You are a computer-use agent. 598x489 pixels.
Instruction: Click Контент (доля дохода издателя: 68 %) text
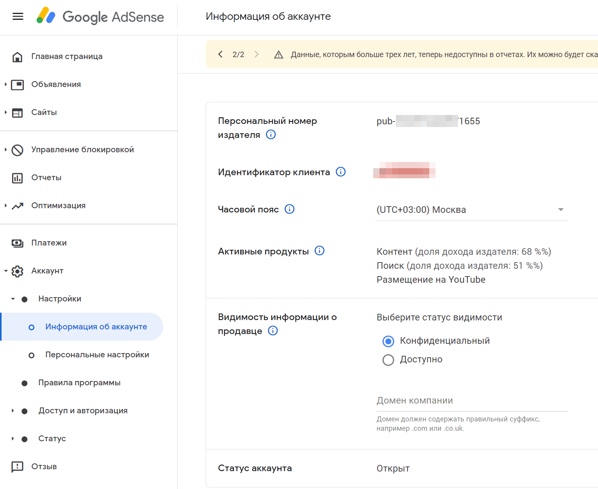click(464, 252)
